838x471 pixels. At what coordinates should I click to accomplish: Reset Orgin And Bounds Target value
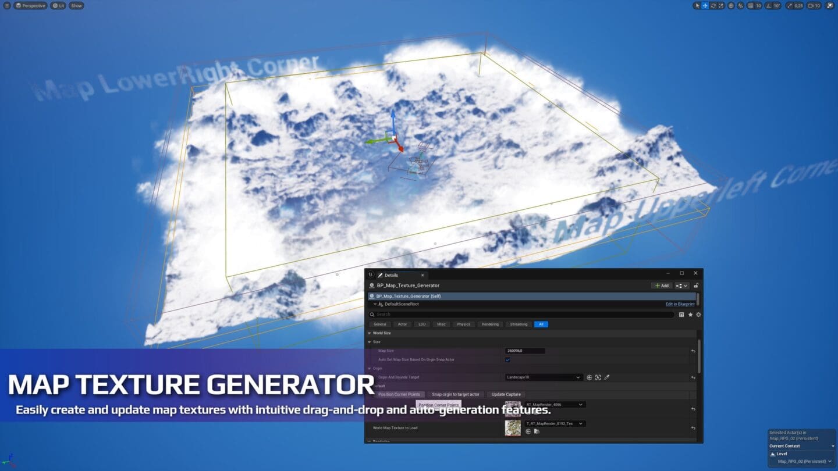click(693, 377)
